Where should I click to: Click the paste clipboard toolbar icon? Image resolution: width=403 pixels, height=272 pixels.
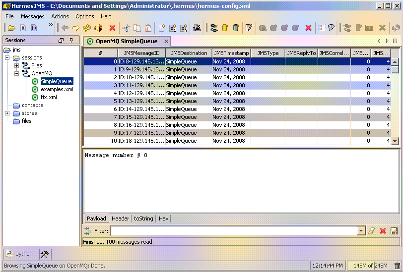tap(148, 28)
